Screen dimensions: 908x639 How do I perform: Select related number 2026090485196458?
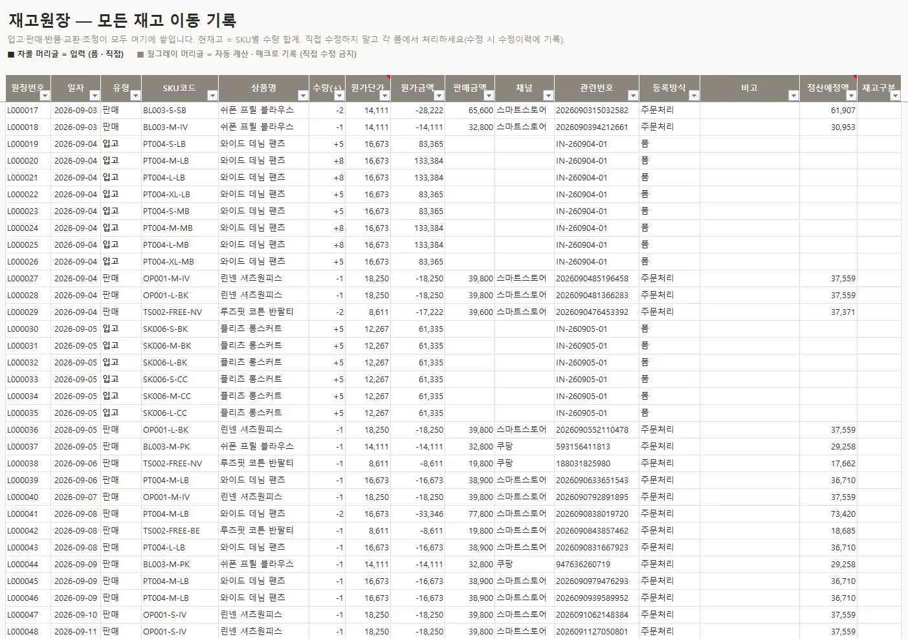tap(596, 279)
